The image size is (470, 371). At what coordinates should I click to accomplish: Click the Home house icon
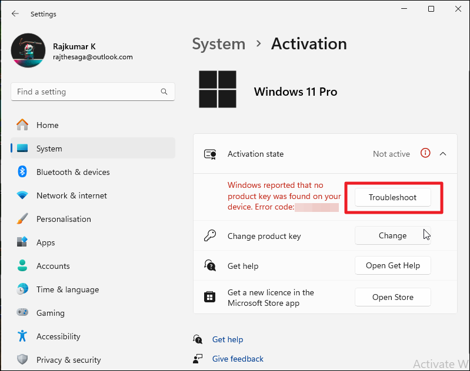22,124
